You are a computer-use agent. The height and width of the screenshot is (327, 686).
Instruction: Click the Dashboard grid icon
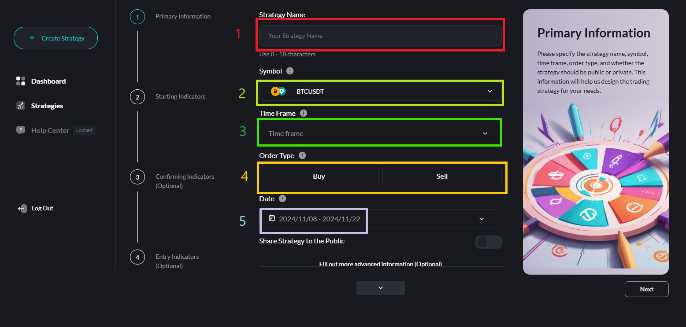click(21, 81)
